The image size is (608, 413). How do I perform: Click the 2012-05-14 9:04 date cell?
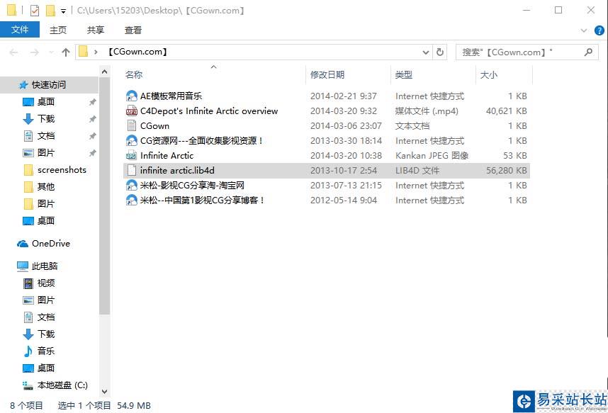pos(344,200)
